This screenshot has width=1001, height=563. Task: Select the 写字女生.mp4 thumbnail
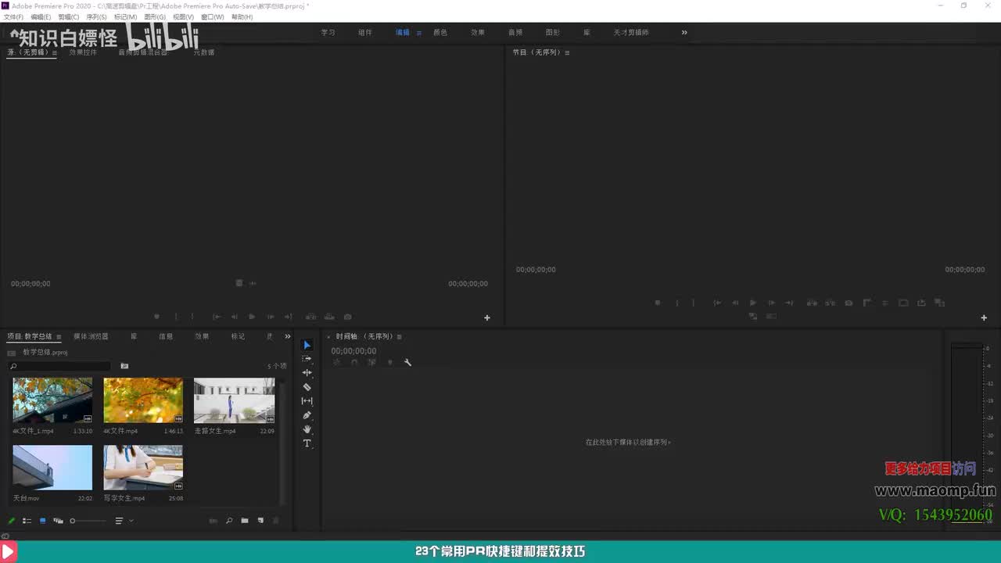tap(143, 468)
